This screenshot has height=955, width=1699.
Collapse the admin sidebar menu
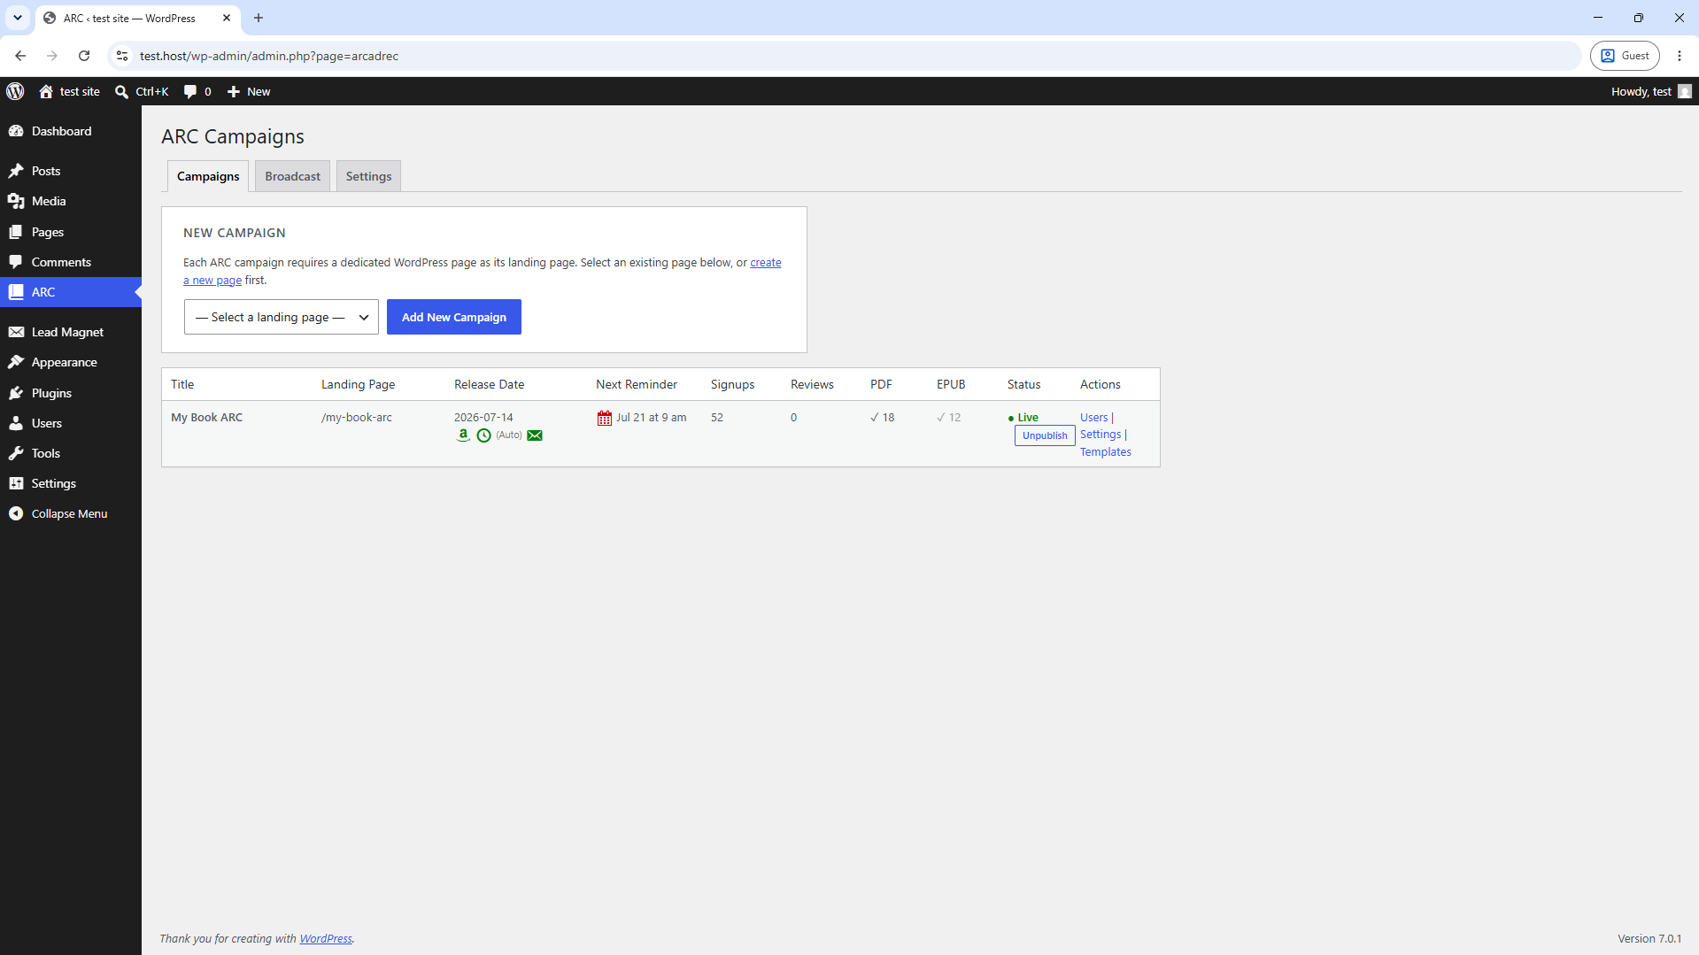70,513
